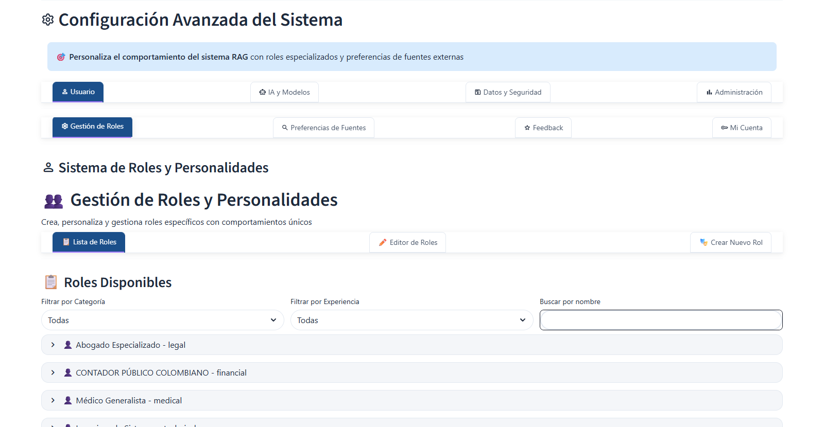Click the Roles Disponibles heading

117,282
